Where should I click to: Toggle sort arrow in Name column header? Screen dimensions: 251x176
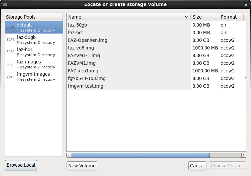click(x=186, y=17)
